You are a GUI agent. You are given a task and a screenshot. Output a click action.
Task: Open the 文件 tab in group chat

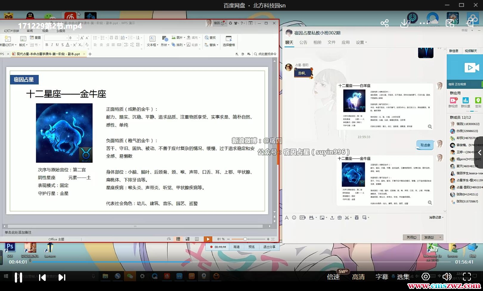click(332, 42)
